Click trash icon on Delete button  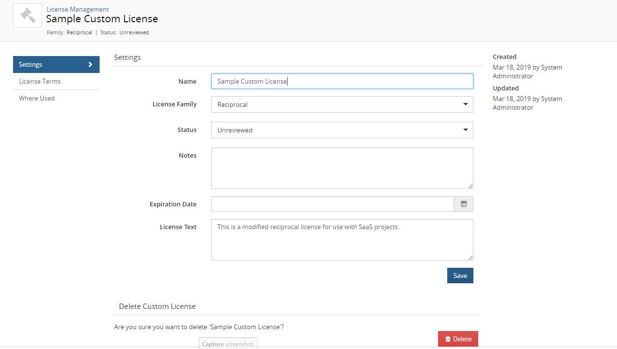(448, 339)
